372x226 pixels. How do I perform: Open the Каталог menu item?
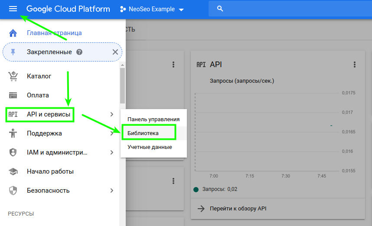[x=39, y=76]
